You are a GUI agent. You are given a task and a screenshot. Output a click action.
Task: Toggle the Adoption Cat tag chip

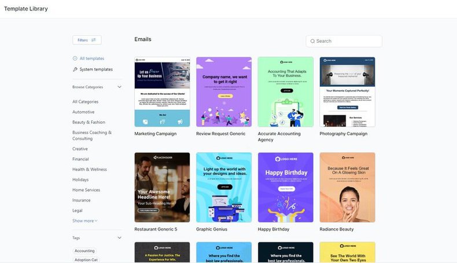tap(86, 260)
